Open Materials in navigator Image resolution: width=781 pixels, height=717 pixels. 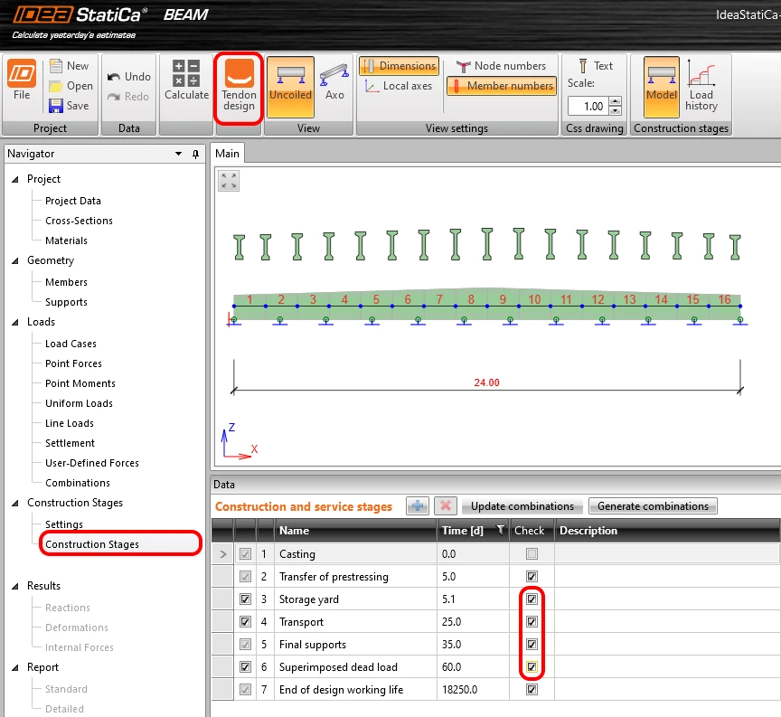point(66,241)
